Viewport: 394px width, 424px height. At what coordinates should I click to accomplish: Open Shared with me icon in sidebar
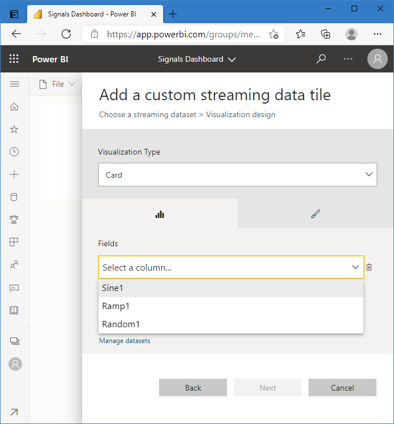[x=14, y=264]
